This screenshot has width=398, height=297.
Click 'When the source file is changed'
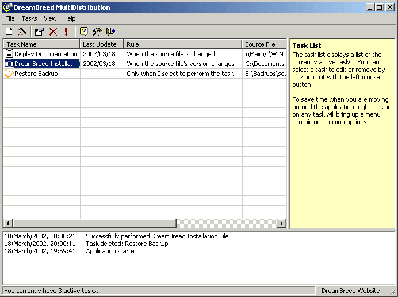click(x=171, y=54)
